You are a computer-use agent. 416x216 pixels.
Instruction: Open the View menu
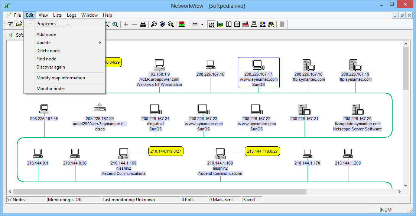[43, 15]
